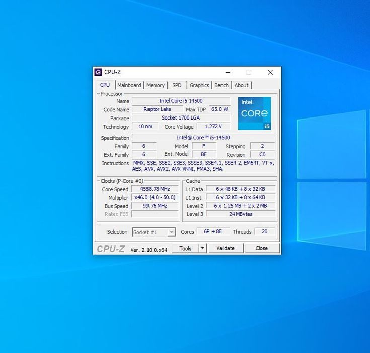The width and height of the screenshot is (370, 353).
Task: Open the Socket #1 selection dropdown
Action: pyautogui.click(x=154, y=232)
